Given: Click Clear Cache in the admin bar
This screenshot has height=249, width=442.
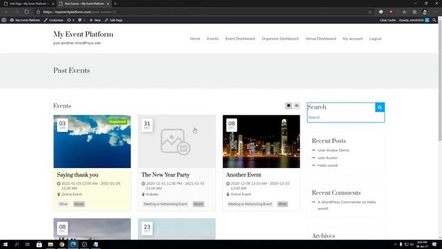Looking at the screenshot, I should pyautogui.click(x=387, y=20).
